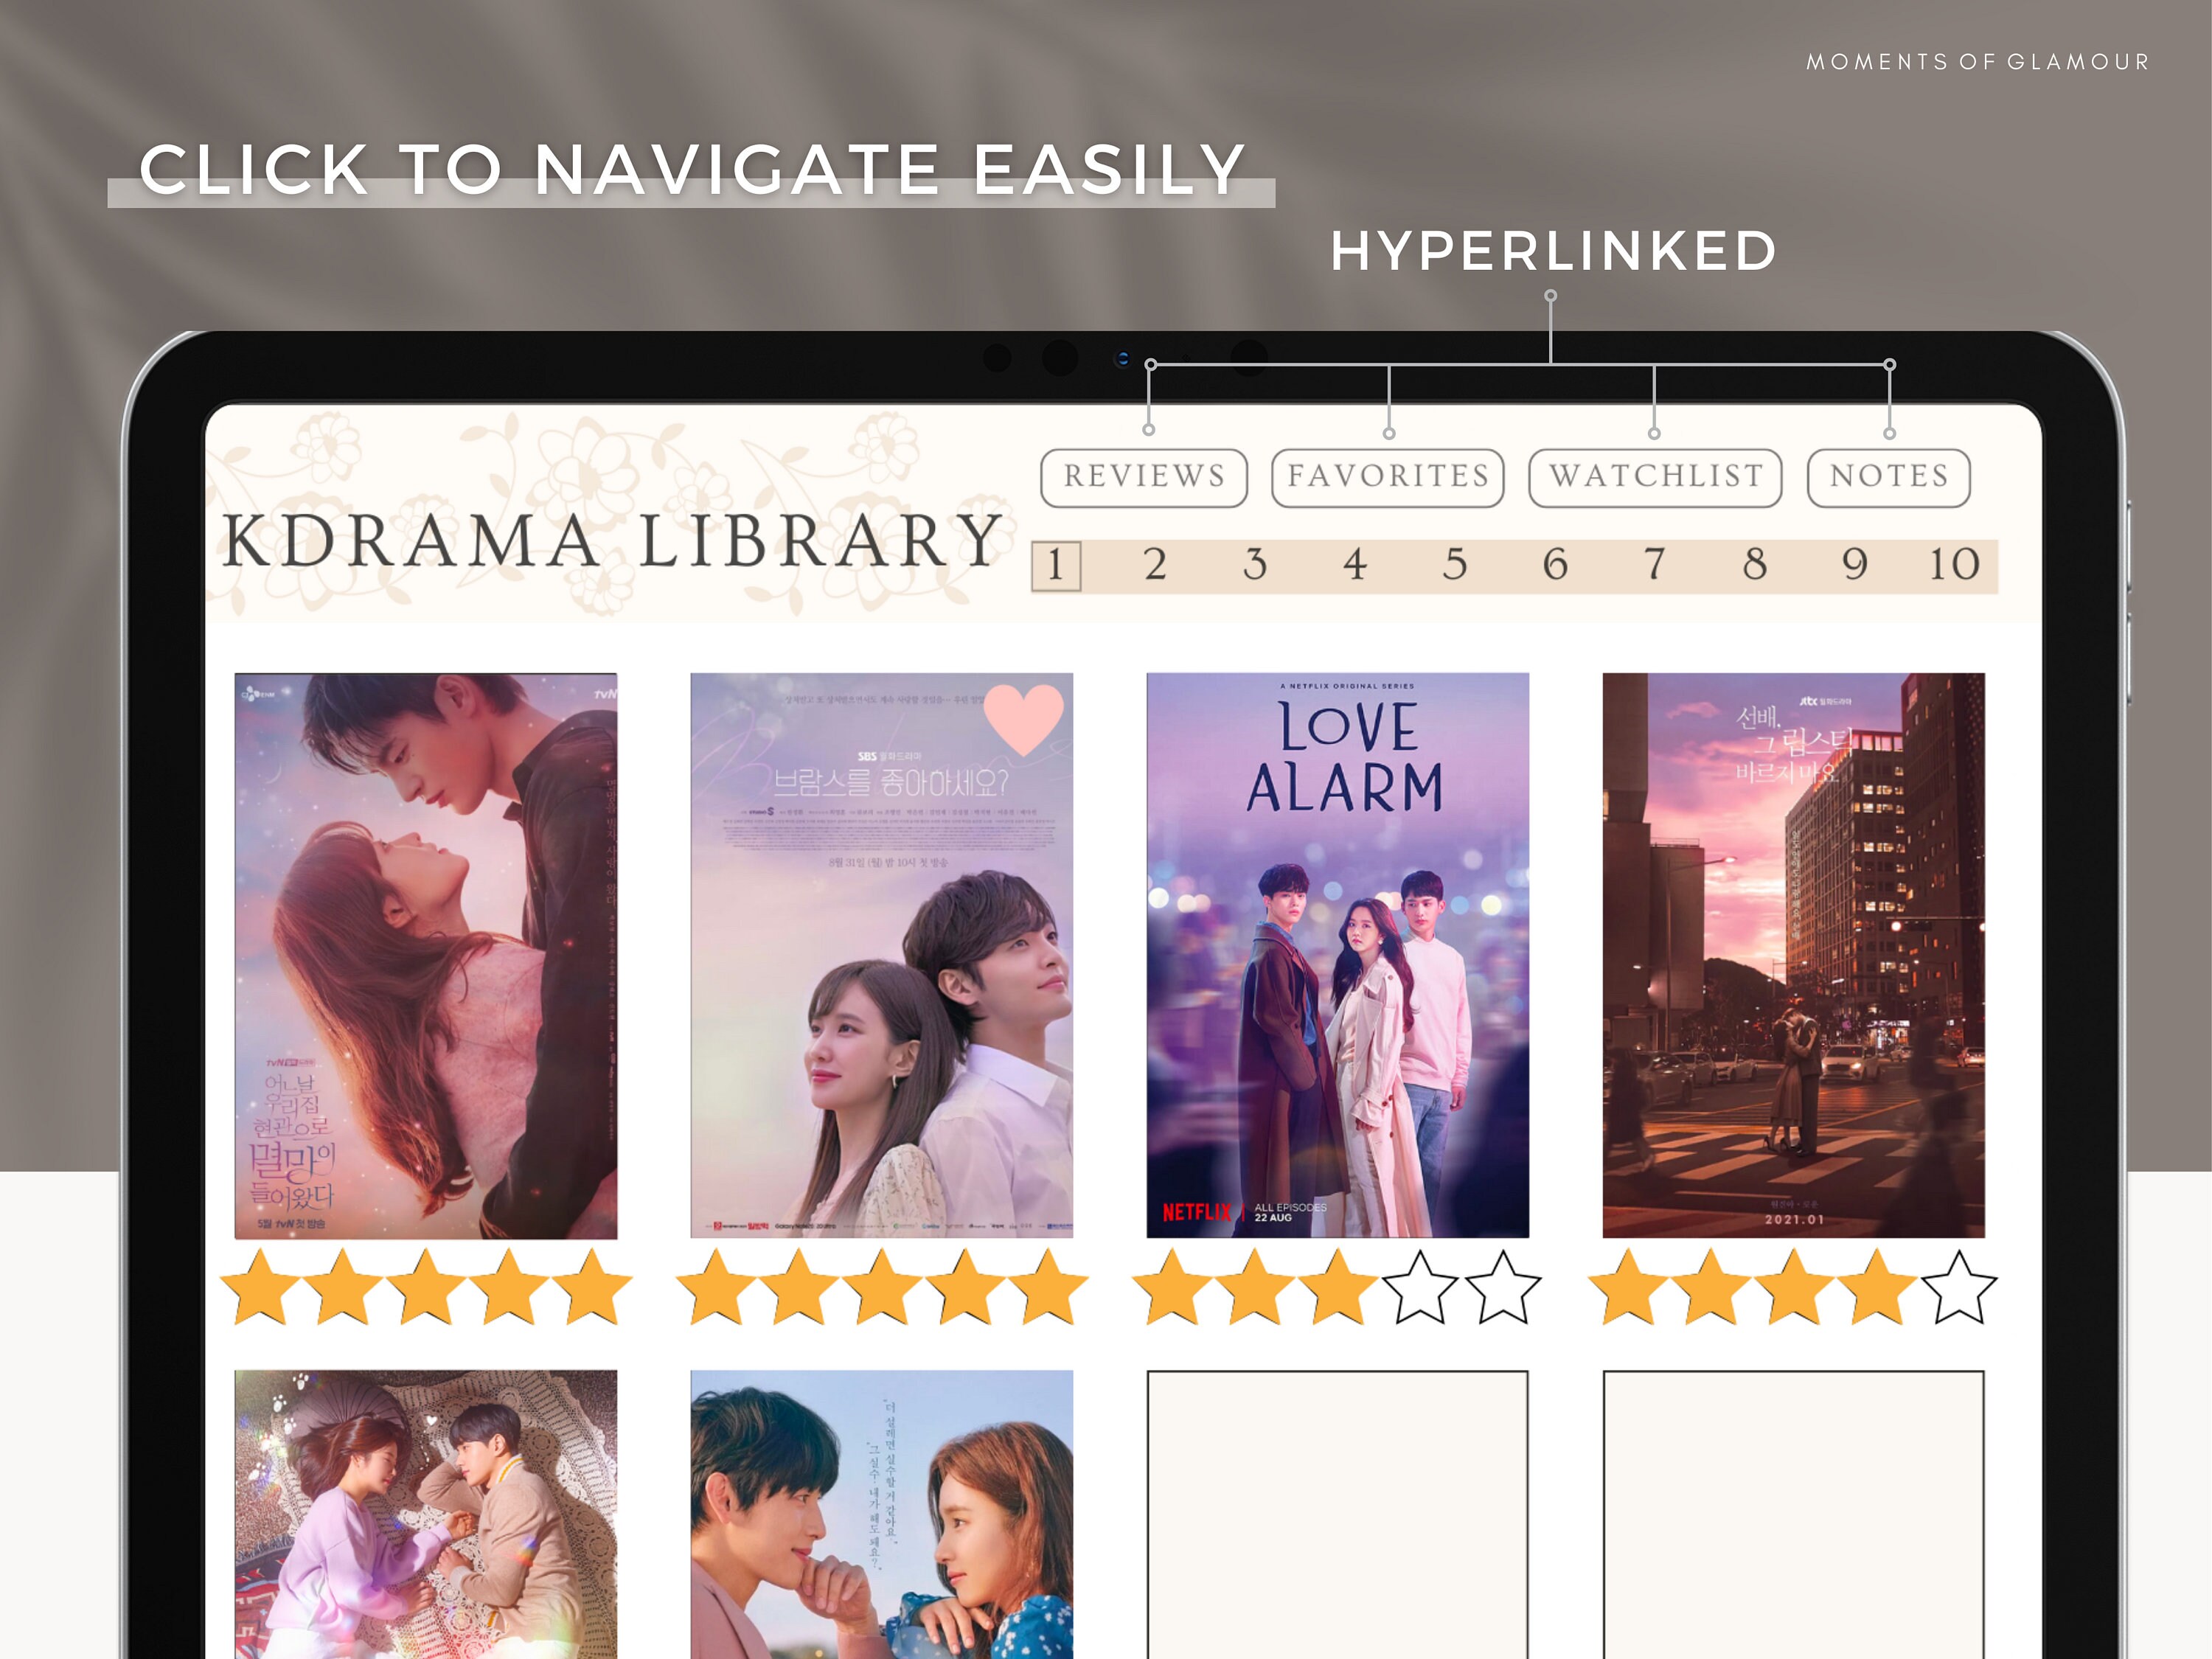Click third star under tvN poster
The height and width of the screenshot is (1659, 2212).
tap(425, 1287)
